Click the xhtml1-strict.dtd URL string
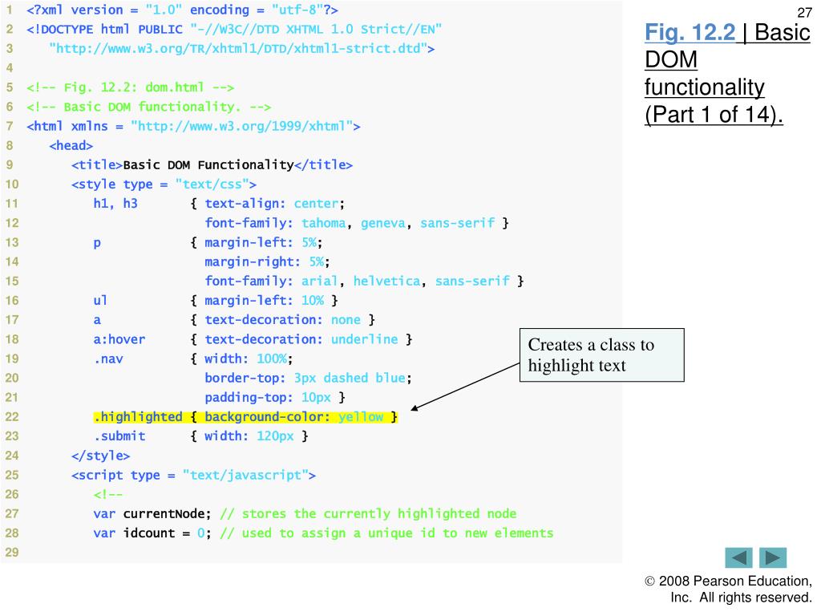 click(237, 49)
